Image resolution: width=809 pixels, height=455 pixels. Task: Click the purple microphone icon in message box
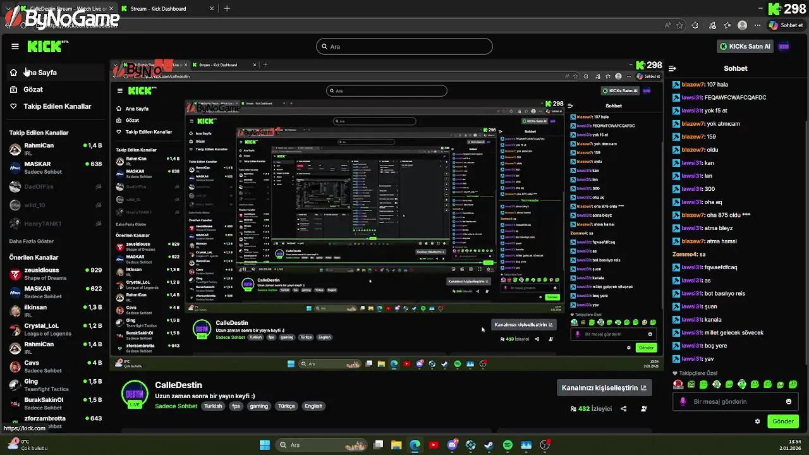[x=683, y=401]
